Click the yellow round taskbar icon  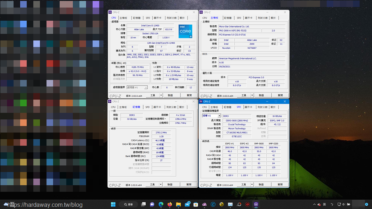pos(222,204)
